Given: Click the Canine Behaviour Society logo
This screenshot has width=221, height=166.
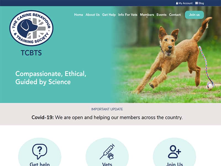Looking at the screenshot, I should (31, 28).
